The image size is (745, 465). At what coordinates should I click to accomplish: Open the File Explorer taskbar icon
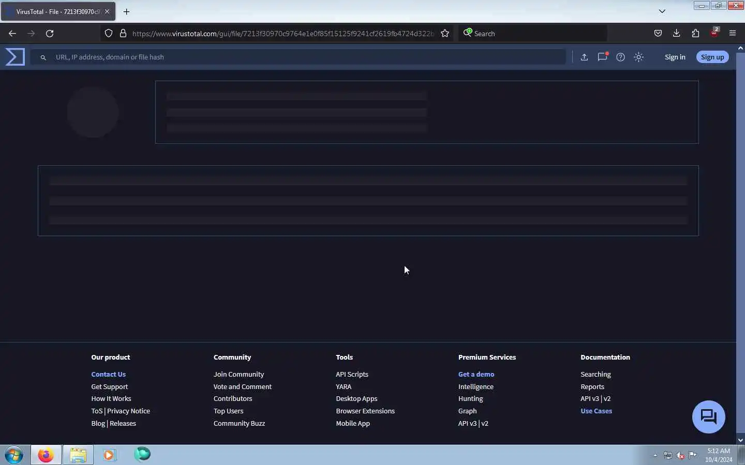(x=78, y=455)
